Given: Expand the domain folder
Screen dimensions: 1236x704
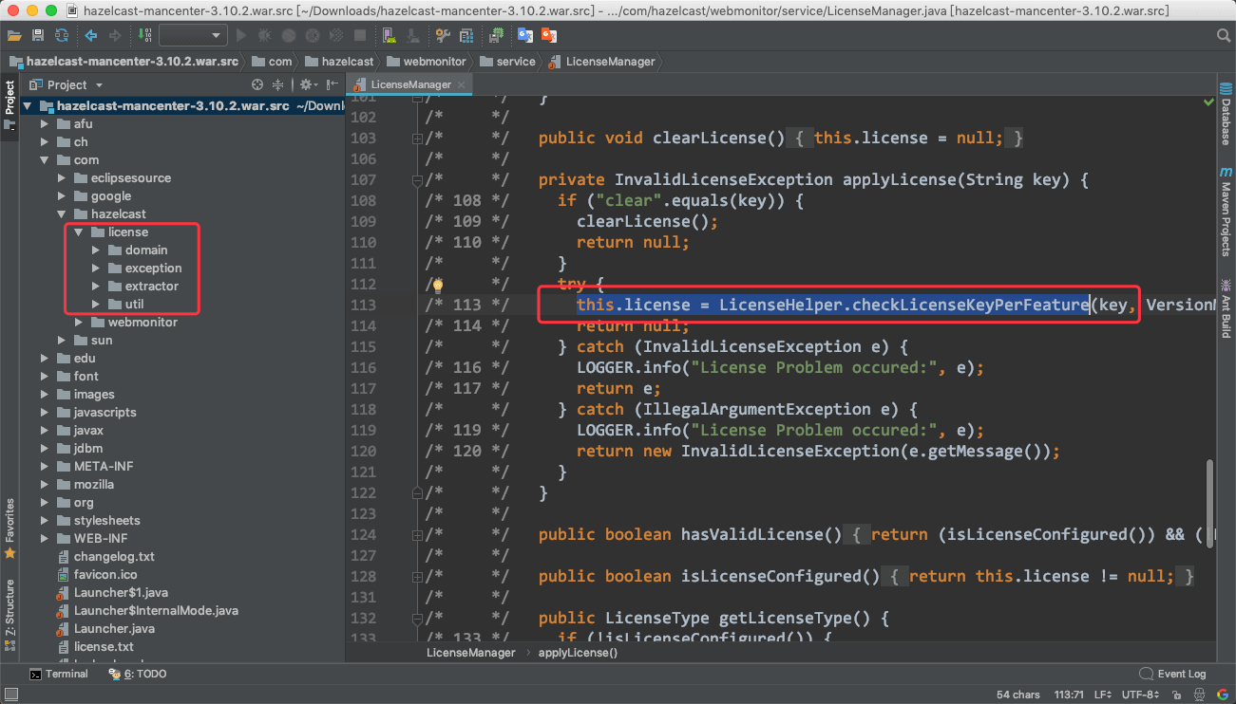Looking at the screenshot, I should 96,250.
